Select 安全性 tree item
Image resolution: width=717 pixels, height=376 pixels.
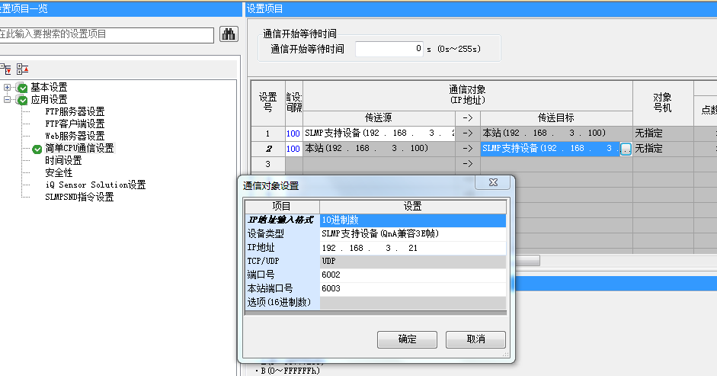[59, 173]
